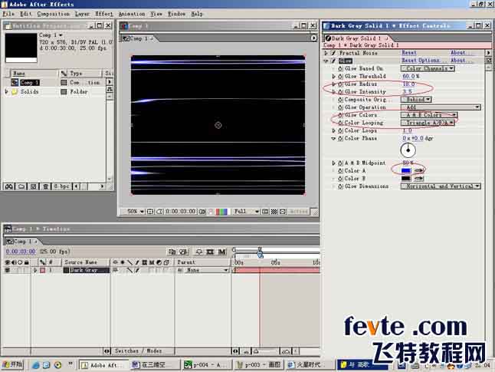Click the Glow Threshold value 60.0%
495x372 pixels.
pos(411,76)
